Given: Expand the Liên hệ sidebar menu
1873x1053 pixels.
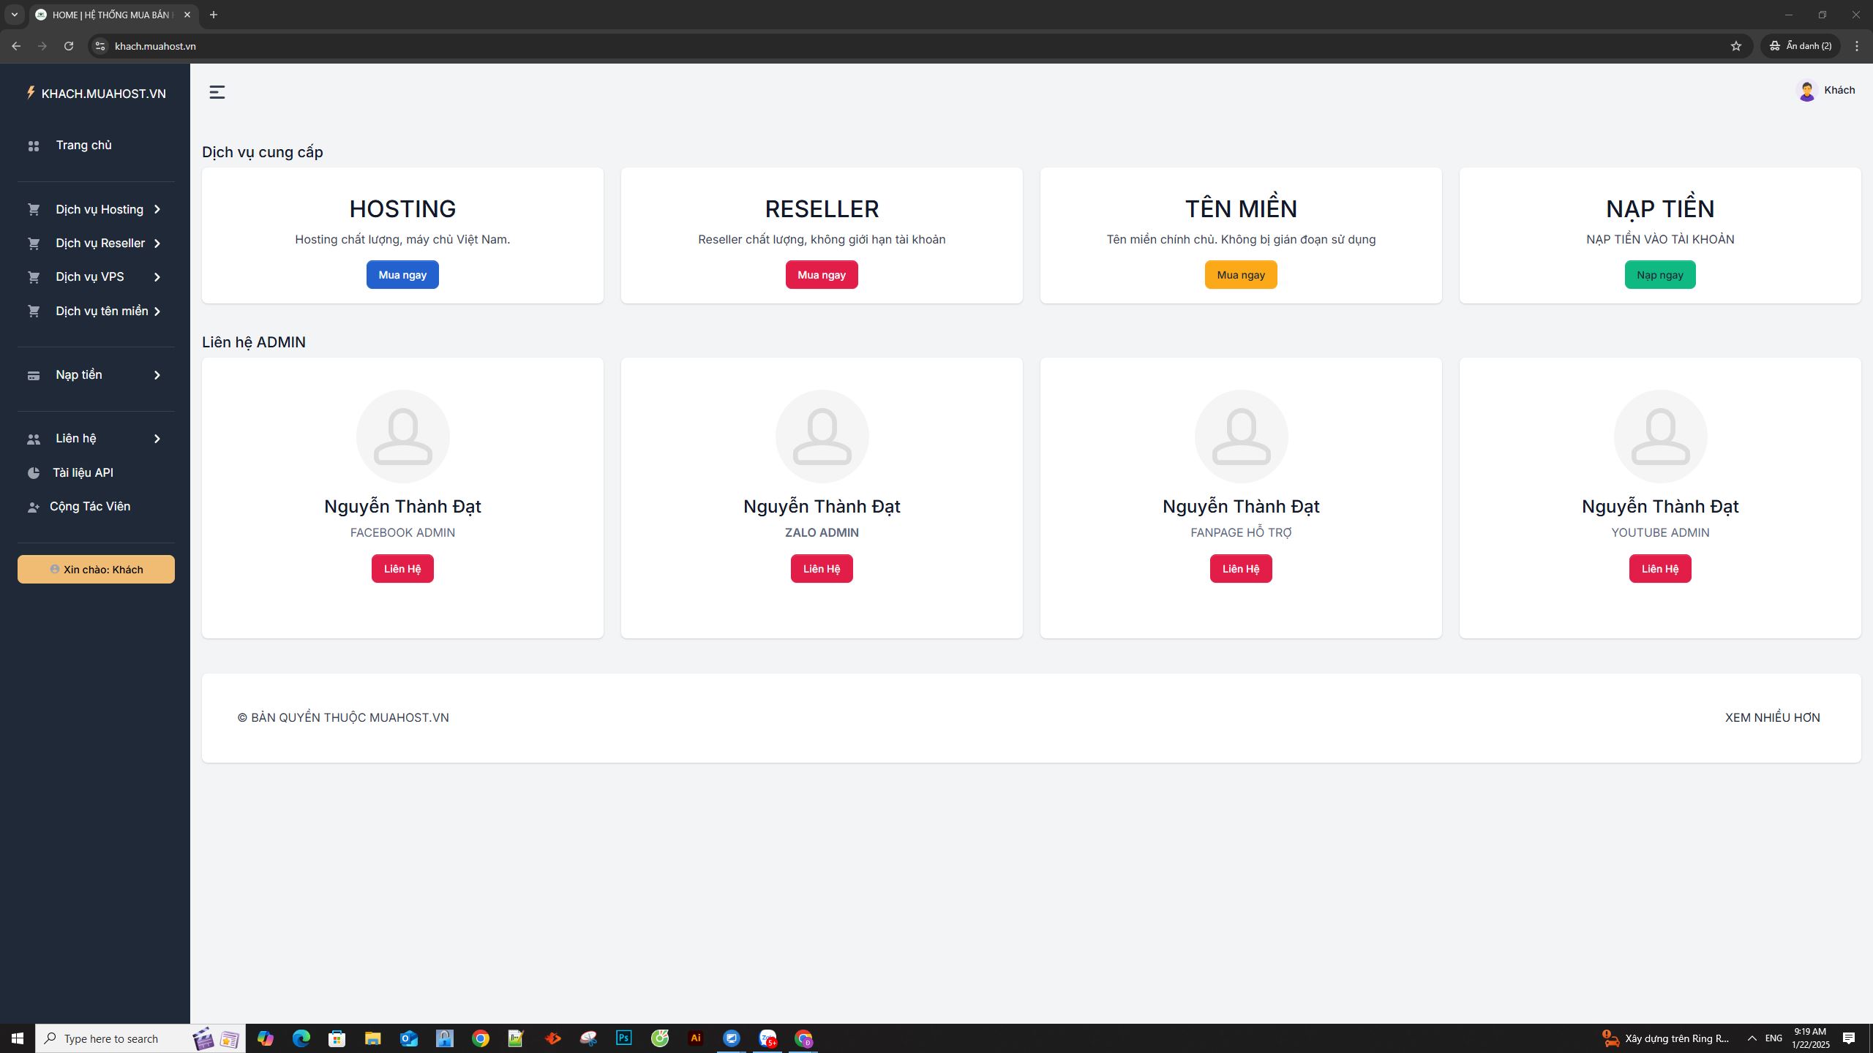Looking at the screenshot, I should (x=76, y=439).
